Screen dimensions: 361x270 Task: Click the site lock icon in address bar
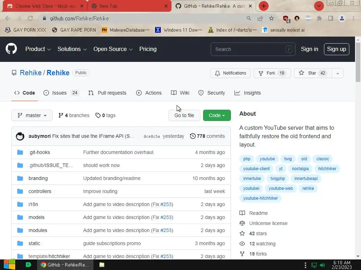click(x=44, y=18)
